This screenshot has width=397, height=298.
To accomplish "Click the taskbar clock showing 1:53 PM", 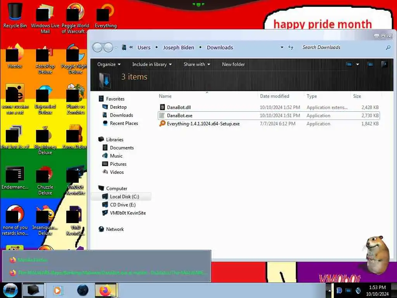I will coord(377,290).
